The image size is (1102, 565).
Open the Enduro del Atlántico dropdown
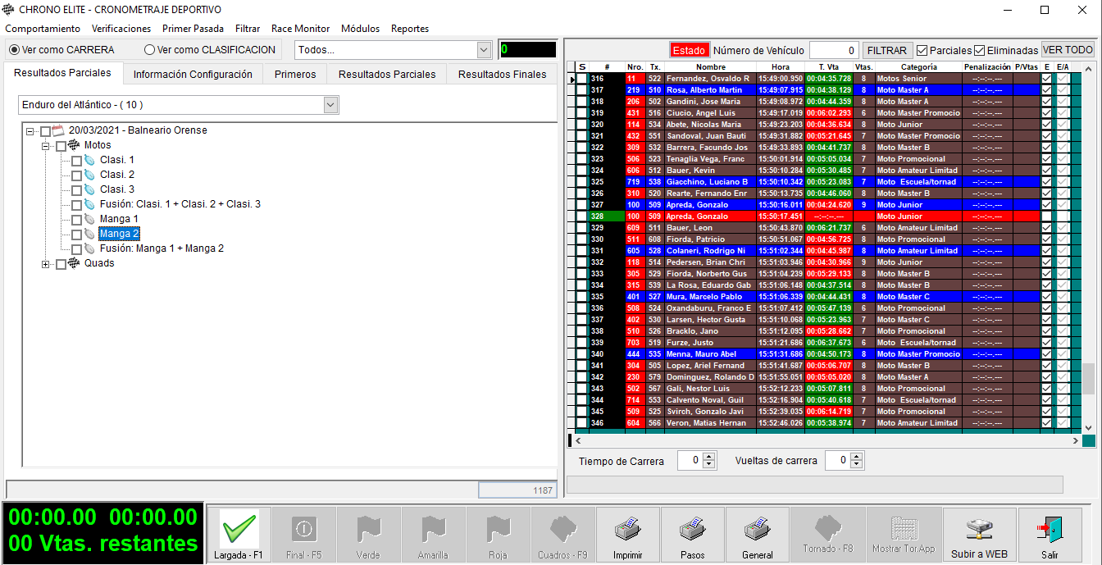330,105
